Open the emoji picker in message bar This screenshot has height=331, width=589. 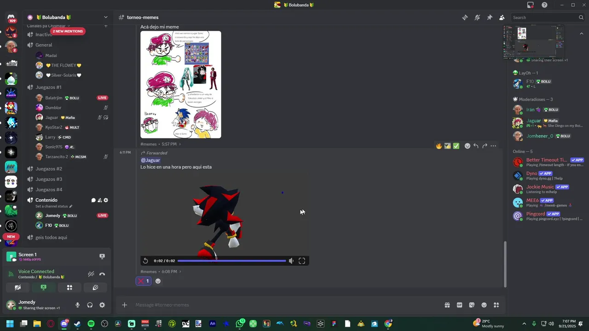tap(484, 305)
